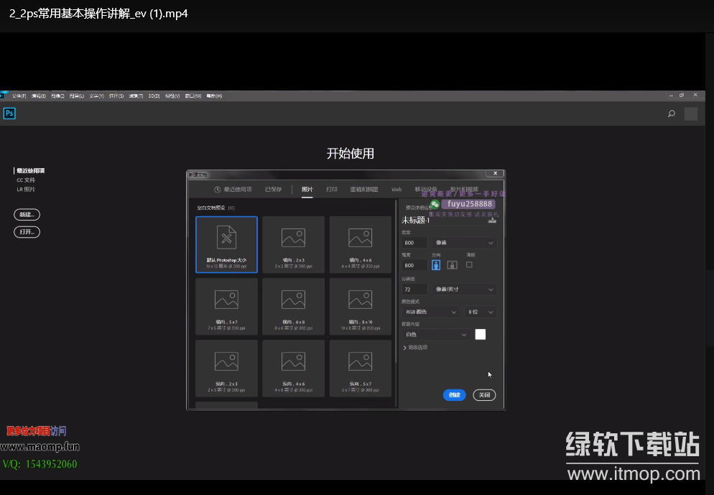Switch to the 照片 tab
This screenshot has width=714, height=495.
307,190
